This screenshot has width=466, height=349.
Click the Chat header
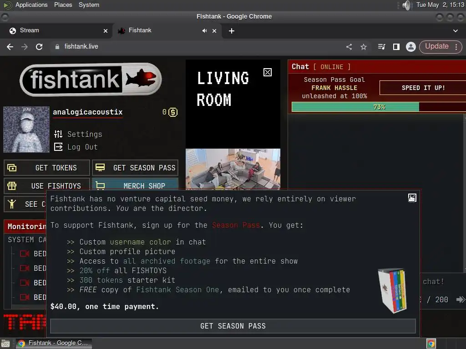click(377, 67)
